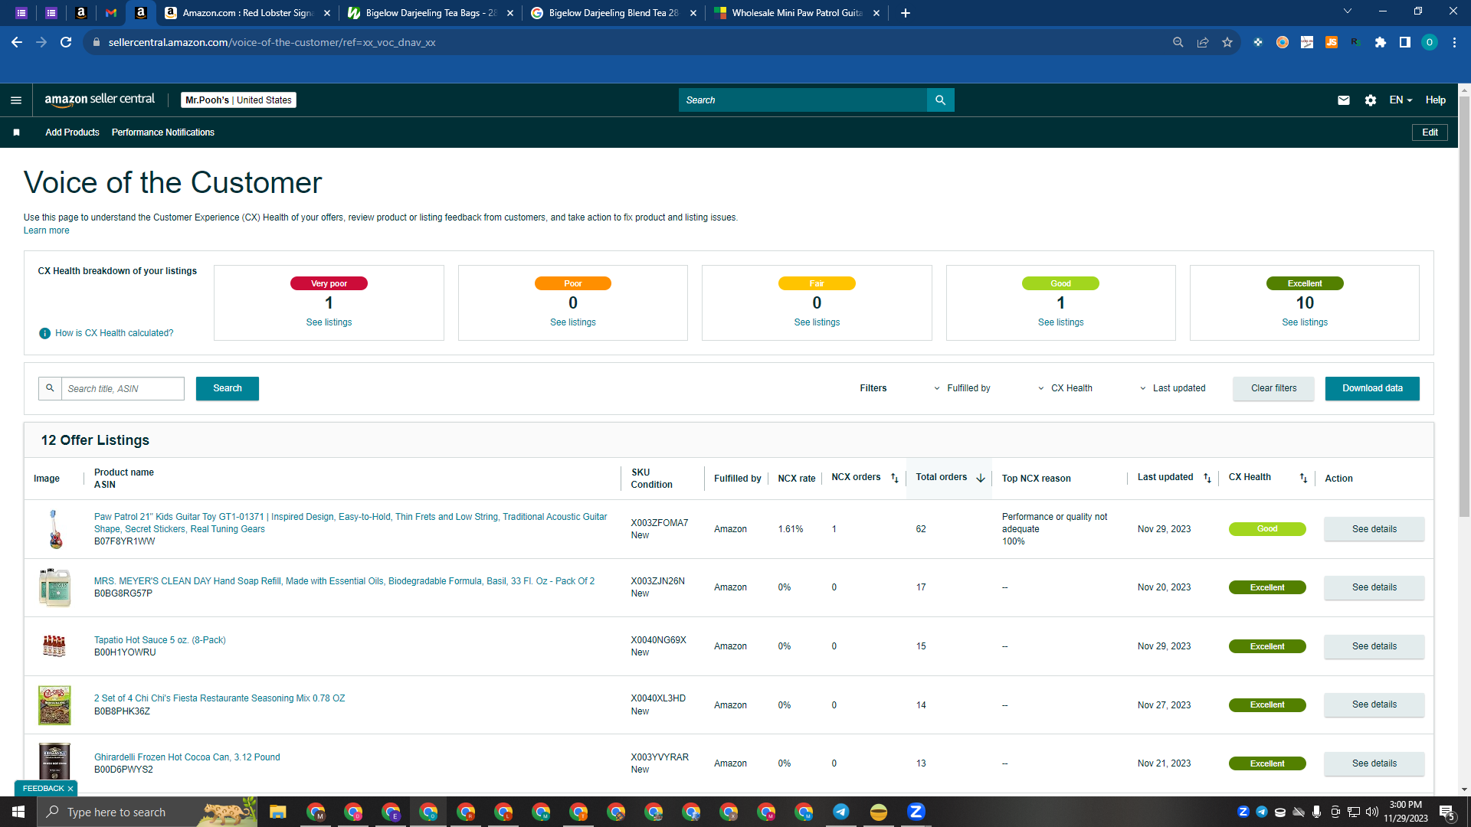Switch to Wholesale Mini Paw Patrol tab
Image resolution: width=1471 pixels, height=827 pixels.
796,13
